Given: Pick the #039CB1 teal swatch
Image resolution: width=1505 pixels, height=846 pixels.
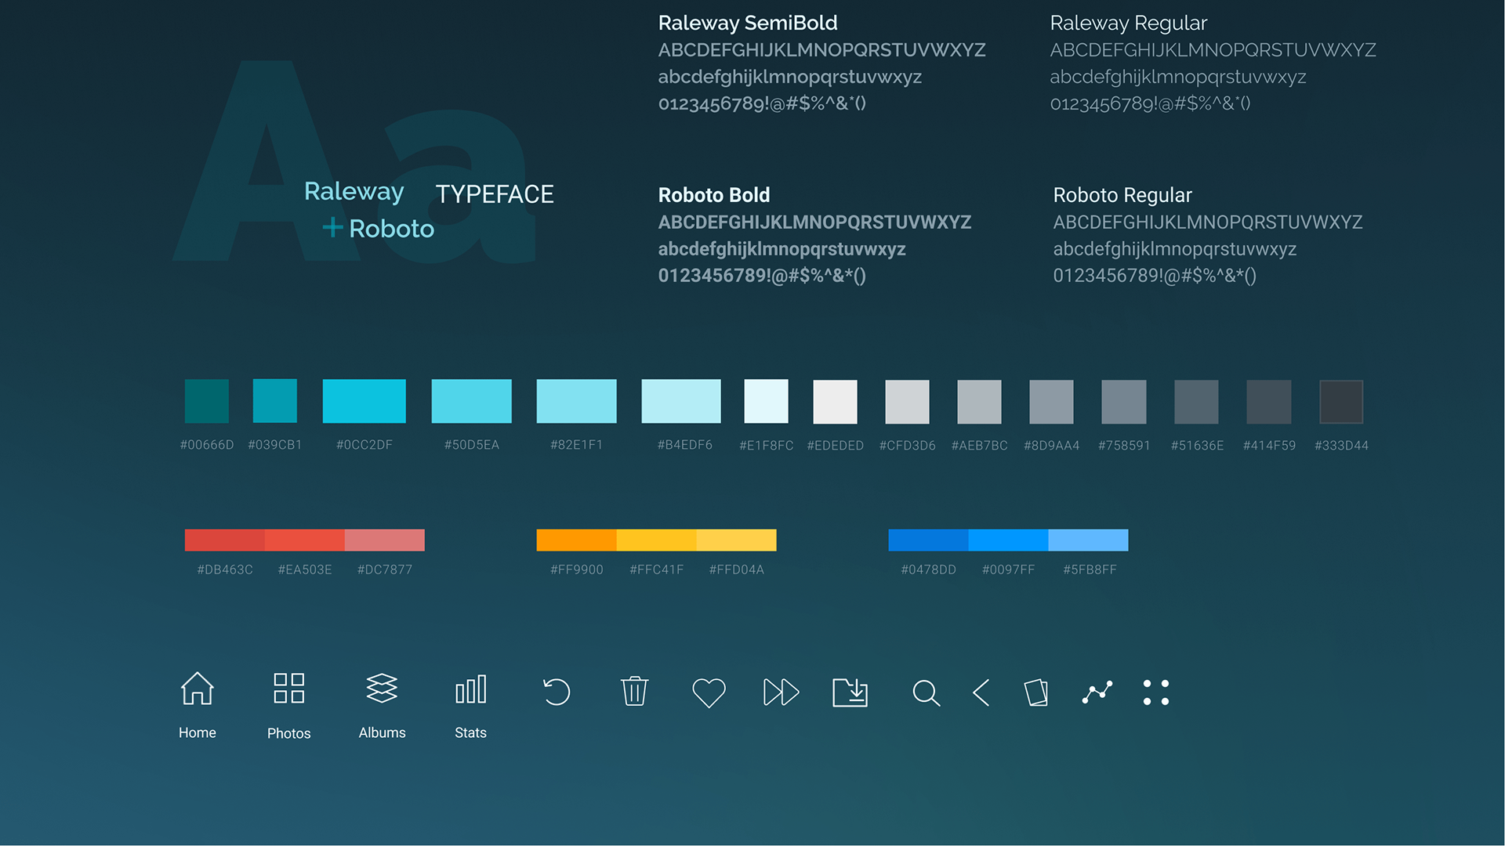Looking at the screenshot, I should pos(275,400).
